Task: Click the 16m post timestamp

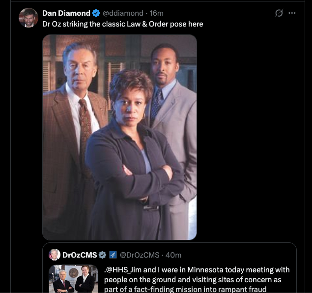Action: (157, 13)
